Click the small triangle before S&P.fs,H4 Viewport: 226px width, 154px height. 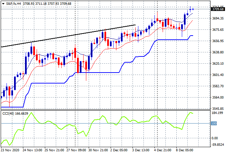click(x=3, y=4)
